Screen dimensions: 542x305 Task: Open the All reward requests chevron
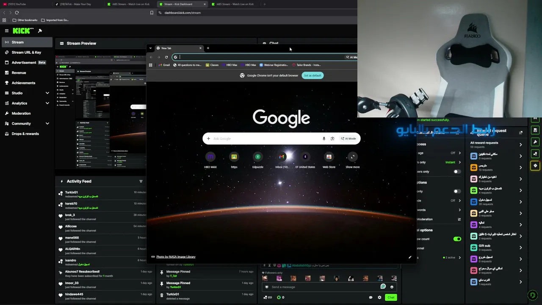(x=521, y=144)
